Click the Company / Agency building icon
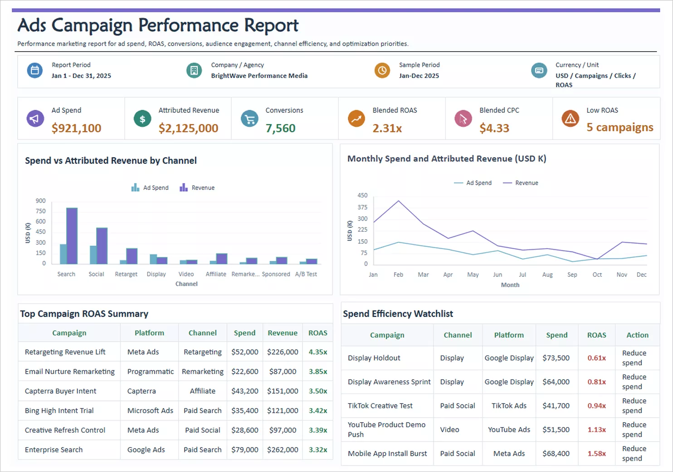 [x=194, y=70]
